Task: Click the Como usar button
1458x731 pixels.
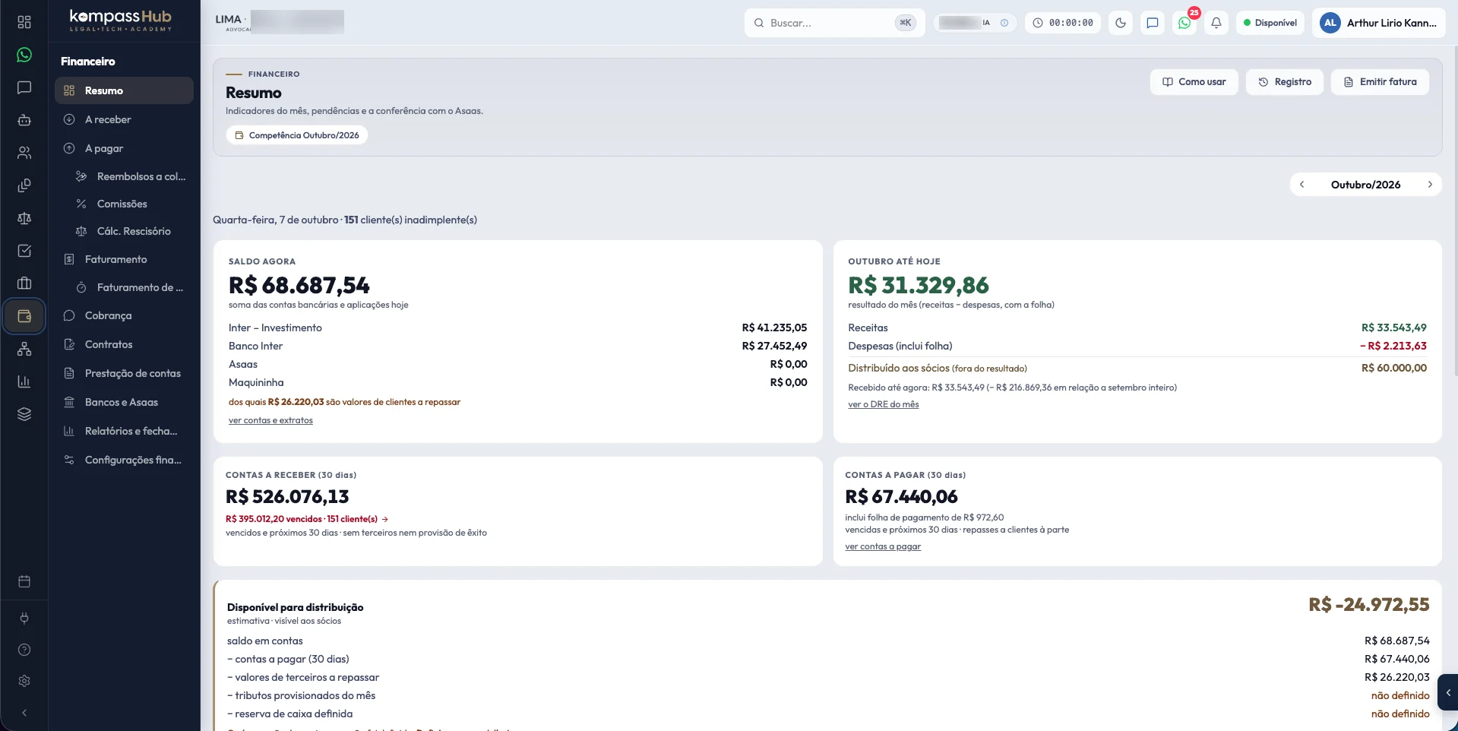Action: click(x=1194, y=82)
